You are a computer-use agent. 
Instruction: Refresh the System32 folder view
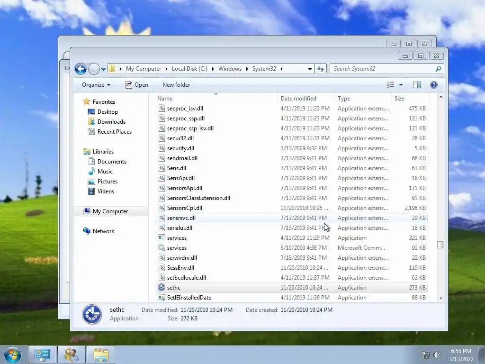click(321, 69)
